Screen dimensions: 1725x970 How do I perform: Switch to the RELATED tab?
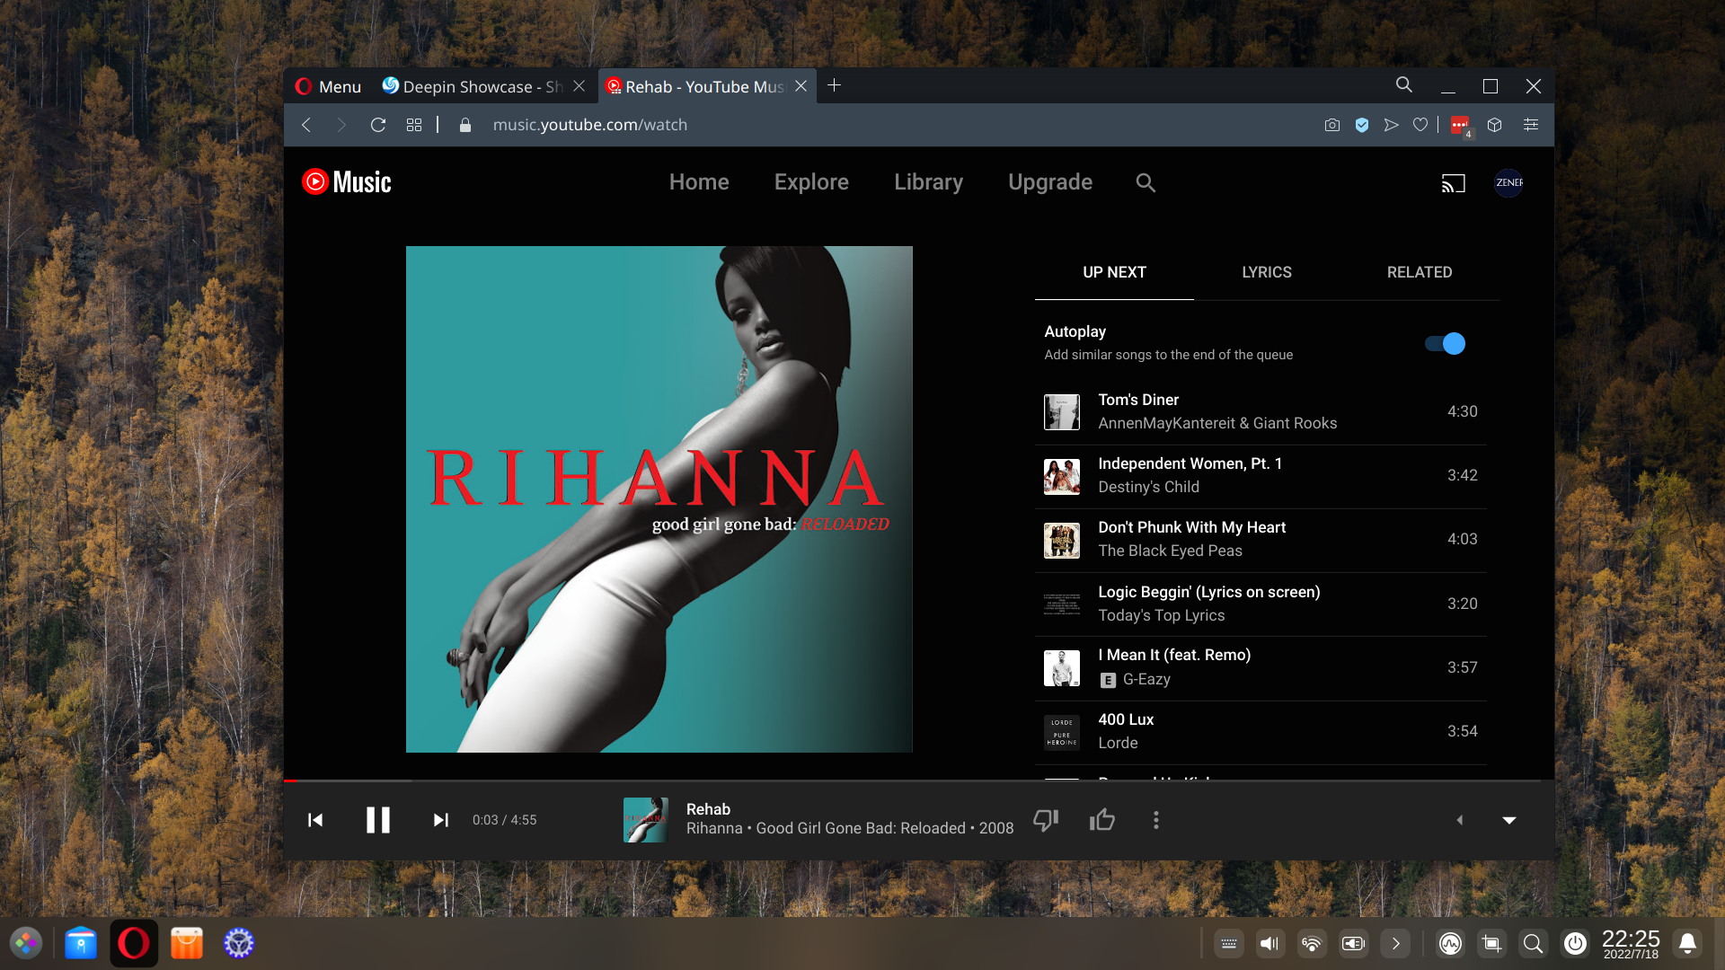pyautogui.click(x=1420, y=272)
